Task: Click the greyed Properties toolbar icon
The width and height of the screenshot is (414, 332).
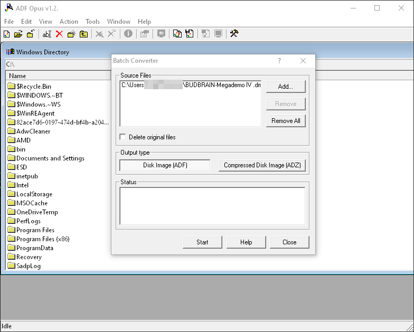Action: point(145,34)
